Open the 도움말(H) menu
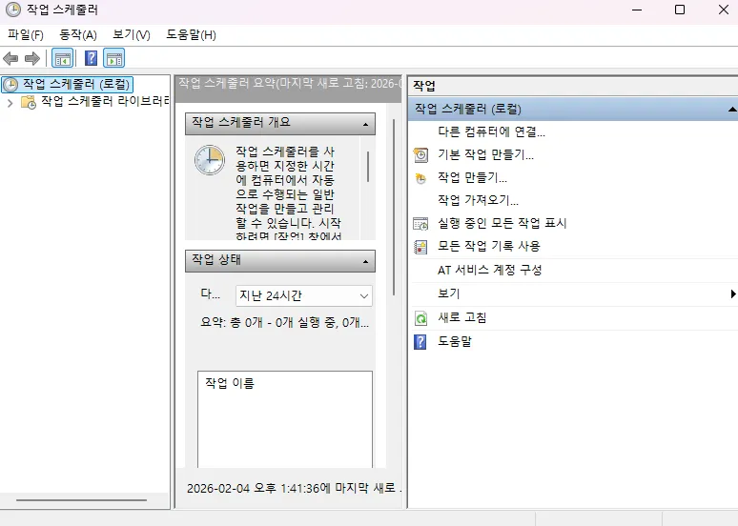This screenshot has height=526, width=738. 191,35
